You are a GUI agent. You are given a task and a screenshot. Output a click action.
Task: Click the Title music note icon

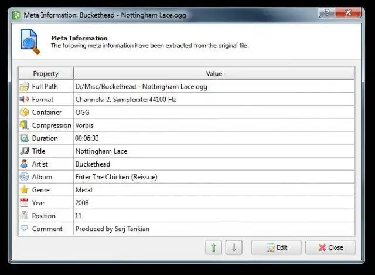[24, 151]
